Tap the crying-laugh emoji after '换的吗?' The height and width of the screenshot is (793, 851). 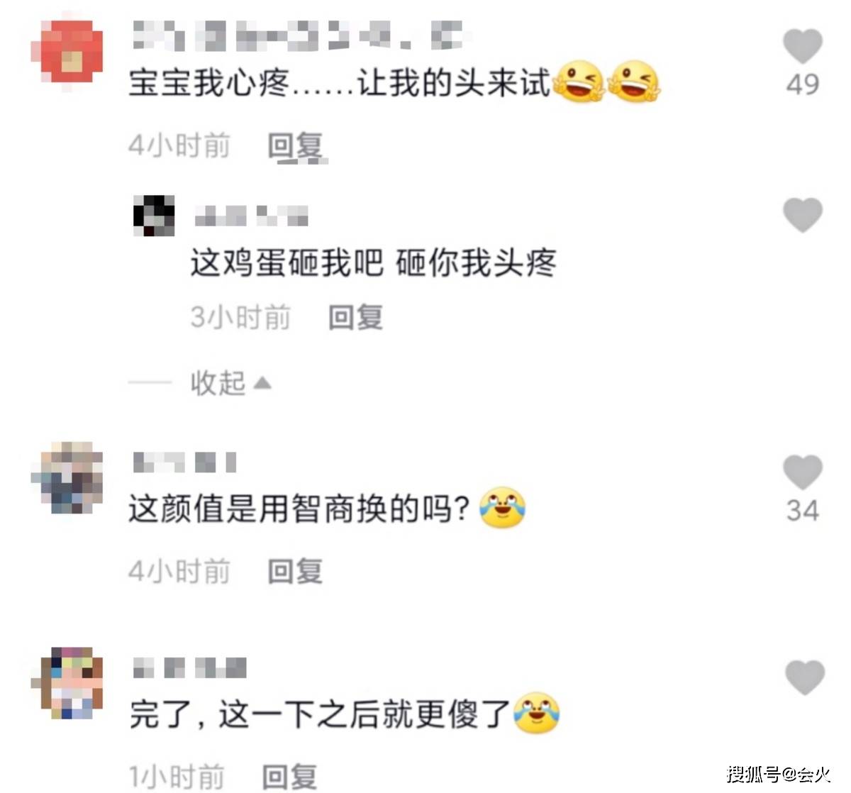click(x=503, y=508)
